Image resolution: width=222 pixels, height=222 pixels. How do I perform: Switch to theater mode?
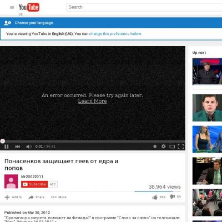172,147
